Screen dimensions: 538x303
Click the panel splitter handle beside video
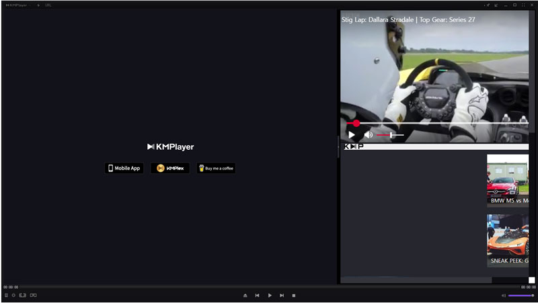pyautogui.click(x=338, y=146)
